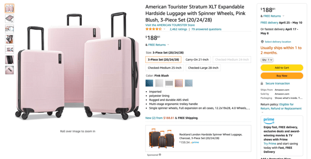
Task: Click the location pin icon beside Select delivery location
Action: pos(262,42)
